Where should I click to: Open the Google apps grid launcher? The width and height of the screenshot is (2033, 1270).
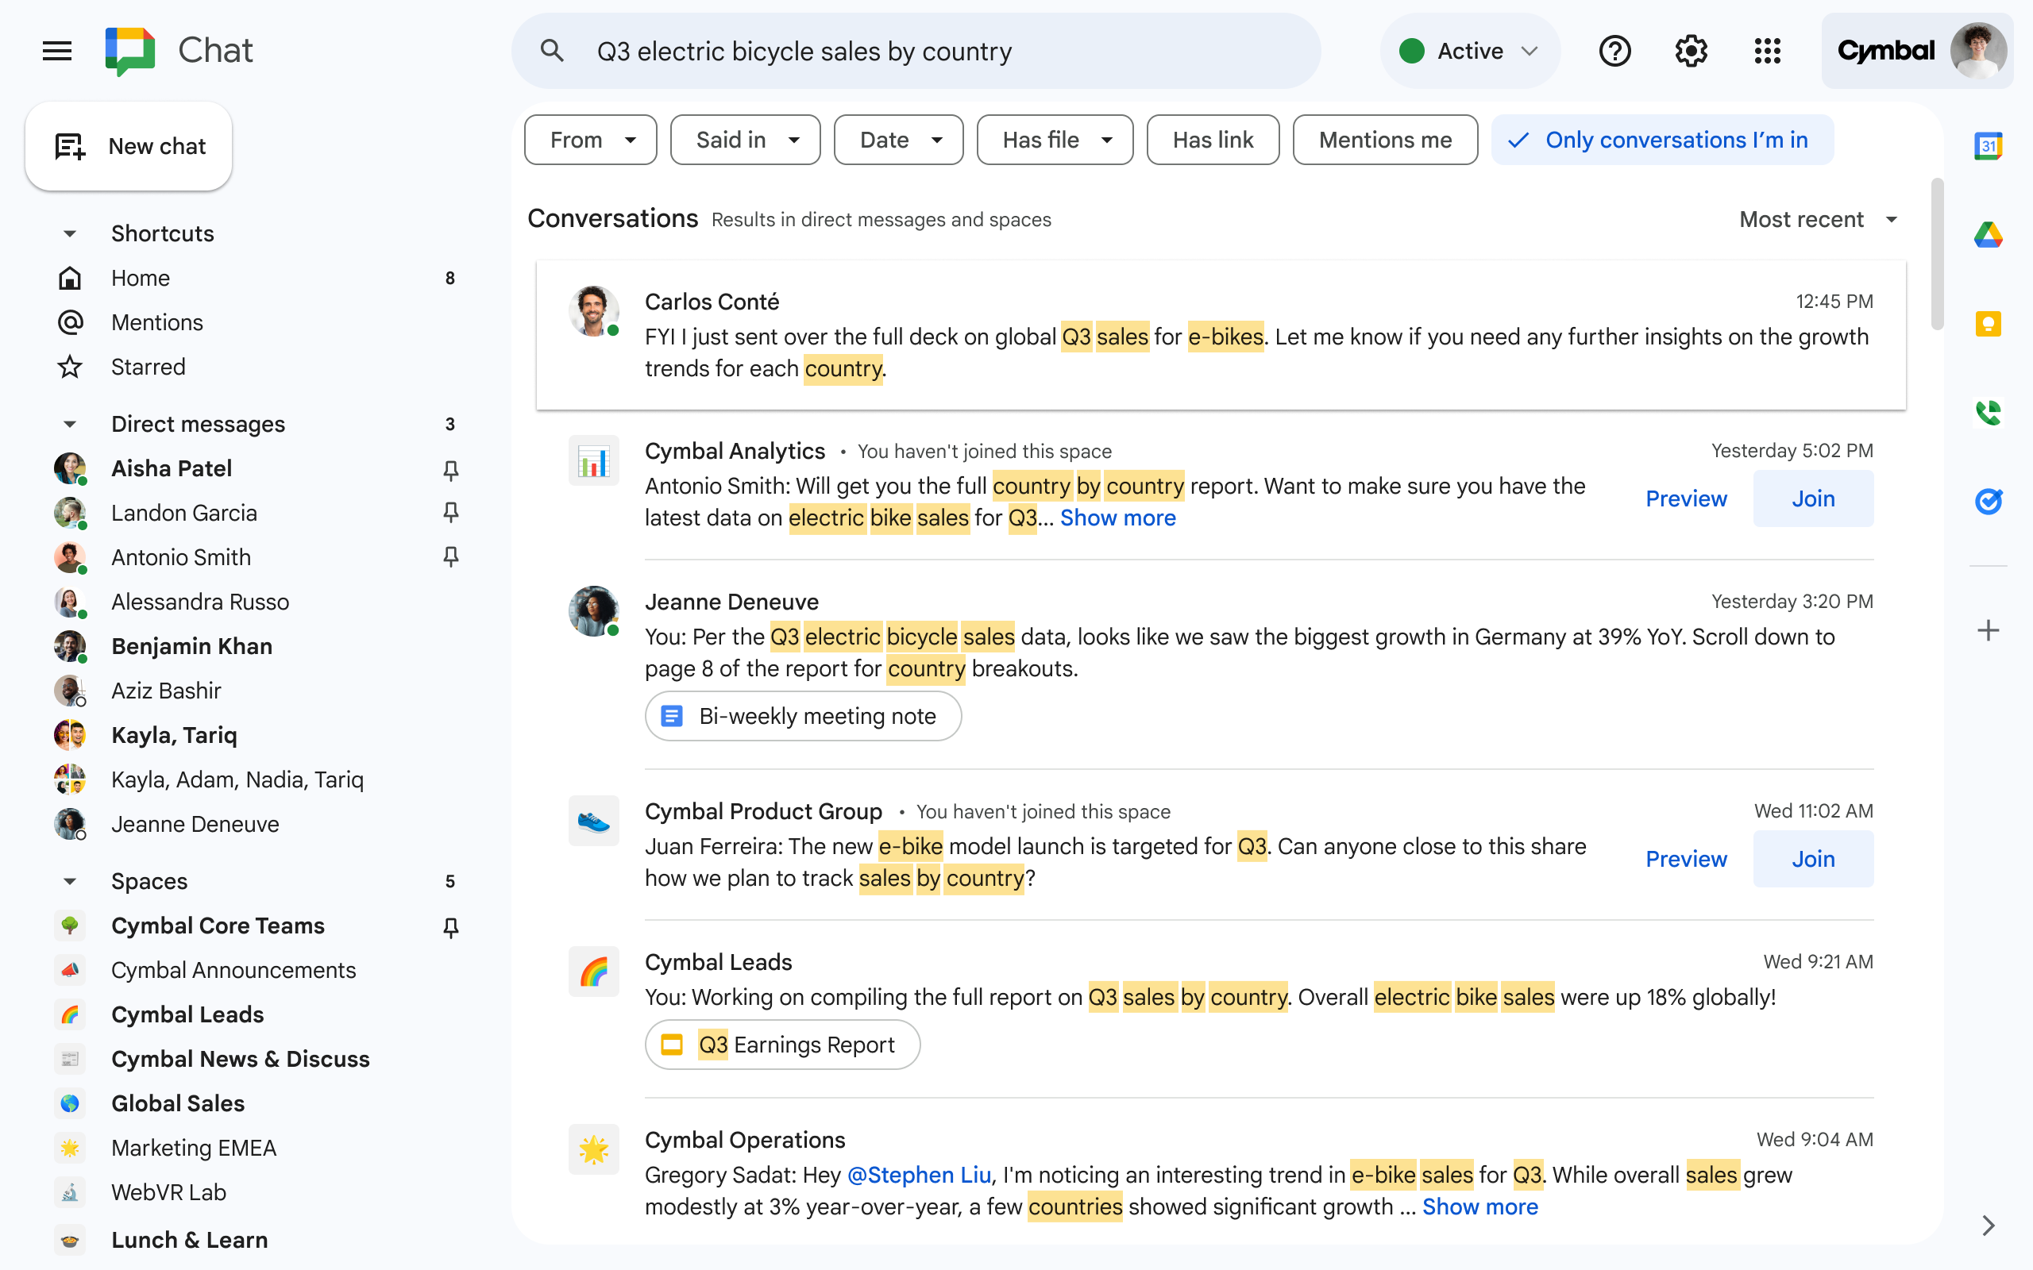(x=1767, y=52)
